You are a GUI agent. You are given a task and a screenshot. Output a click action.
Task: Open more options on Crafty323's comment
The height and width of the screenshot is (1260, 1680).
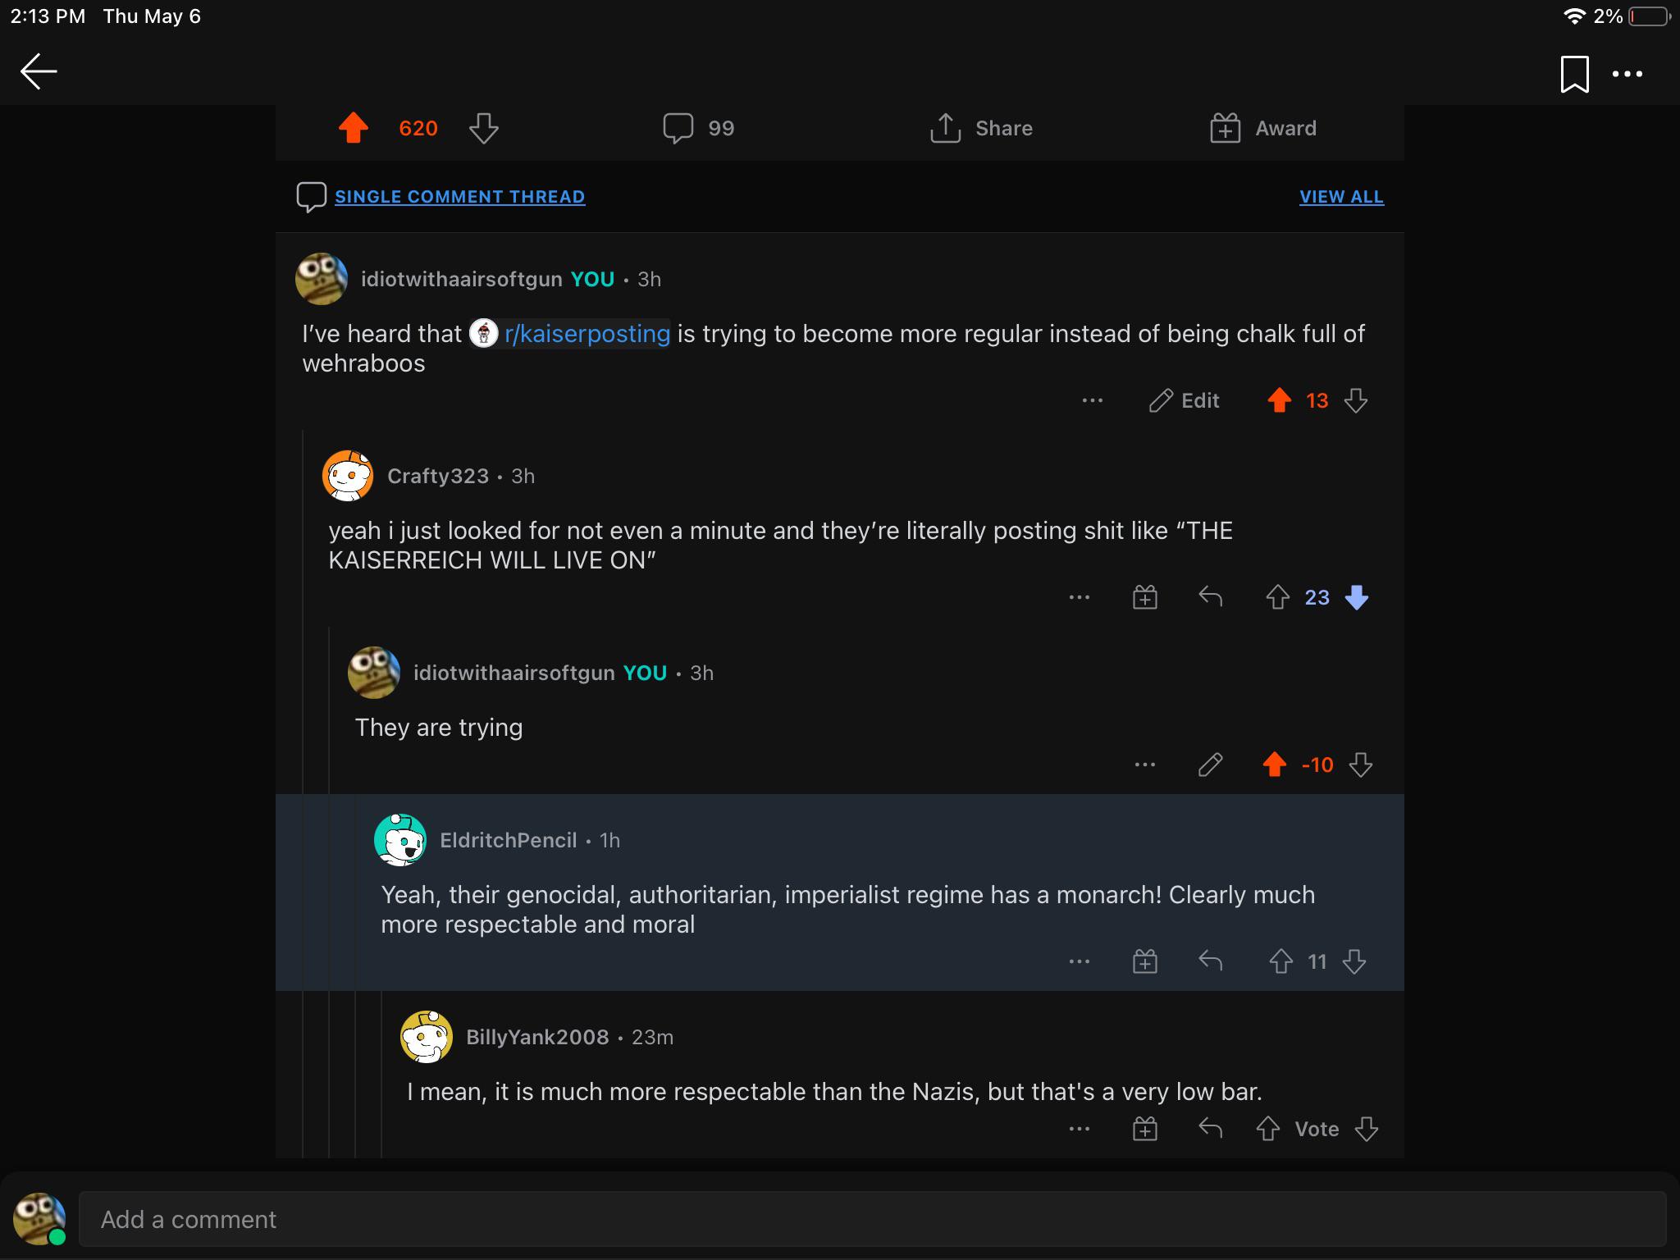tap(1080, 597)
